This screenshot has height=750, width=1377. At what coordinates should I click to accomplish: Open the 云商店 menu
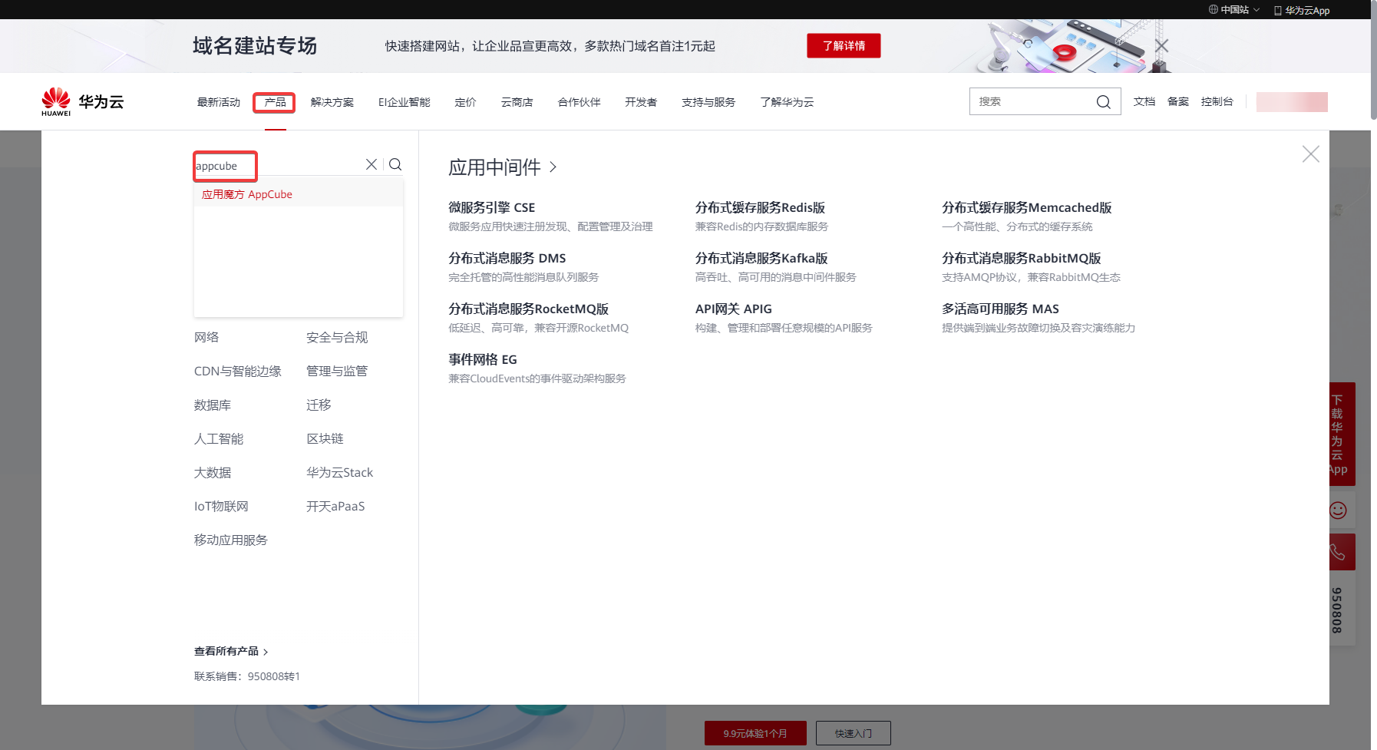coord(517,102)
